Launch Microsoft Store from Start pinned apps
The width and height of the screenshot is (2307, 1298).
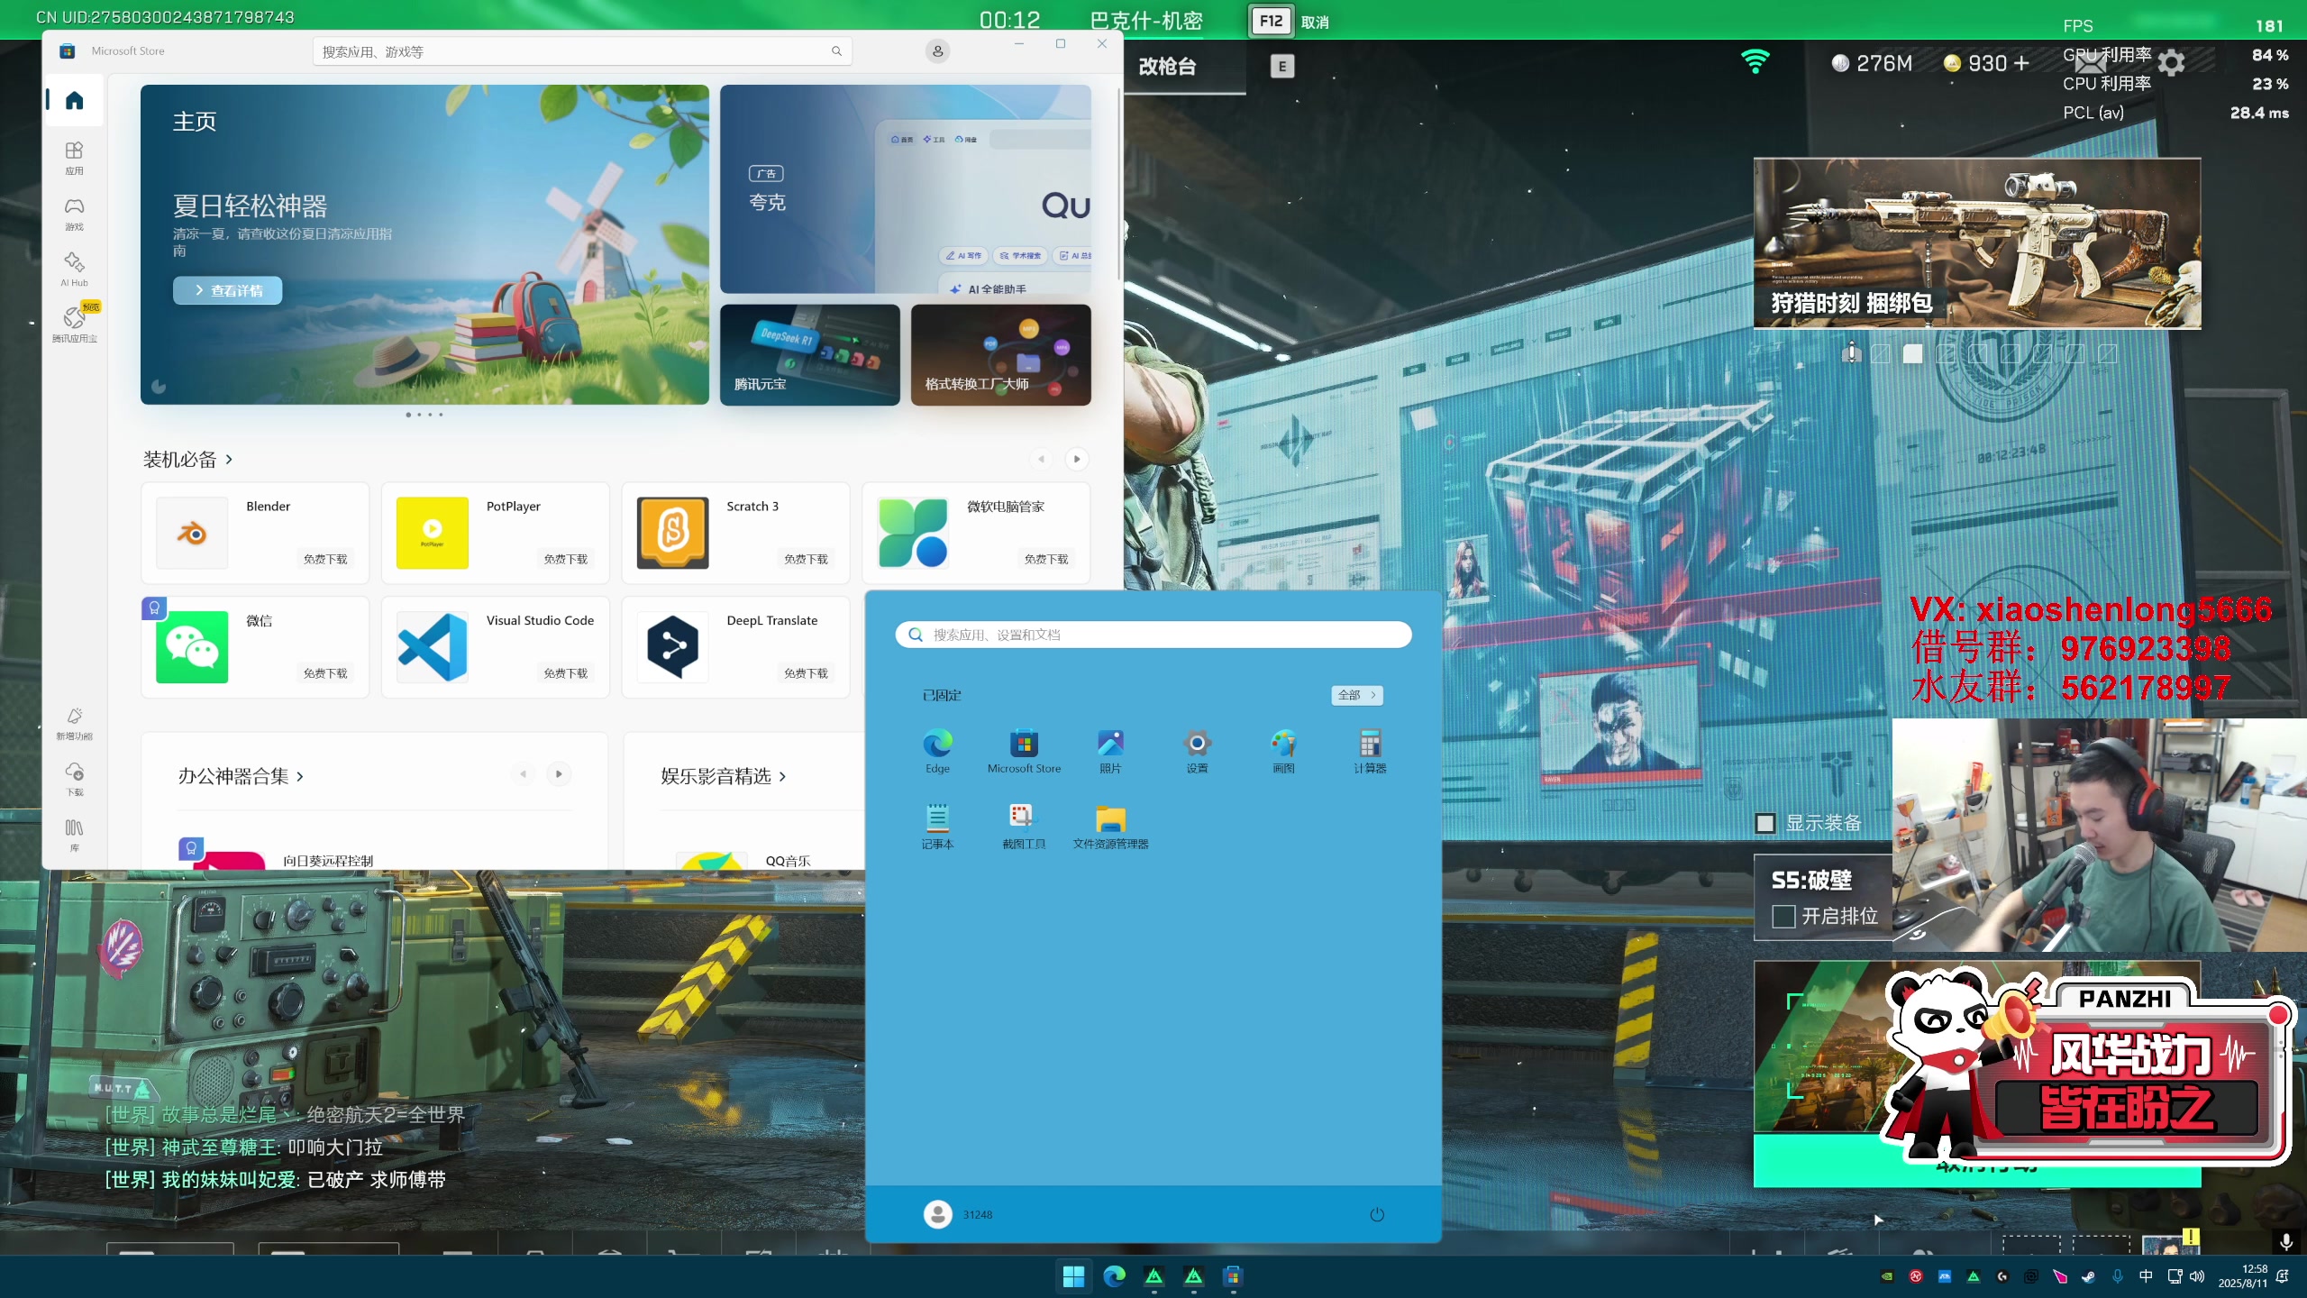click(1024, 751)
